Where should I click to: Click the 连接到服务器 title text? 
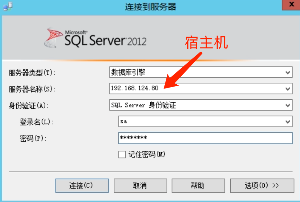[151, 7]
